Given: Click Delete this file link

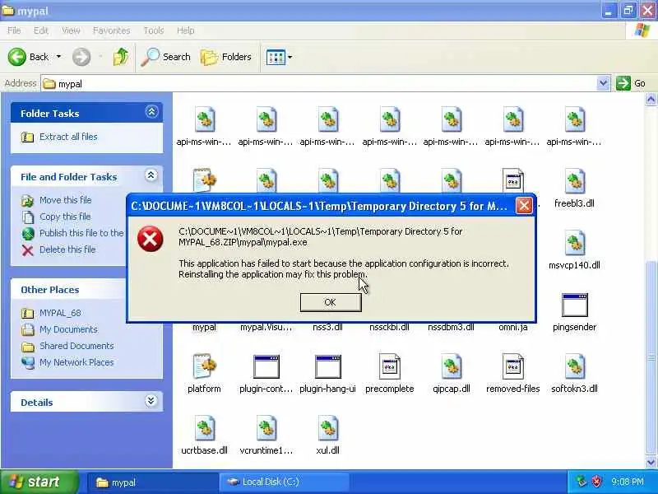Looking at the screenshot, I should click(x=67, y=249).
